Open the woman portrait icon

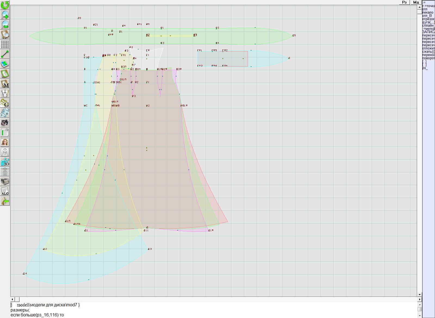click(5, 142)
